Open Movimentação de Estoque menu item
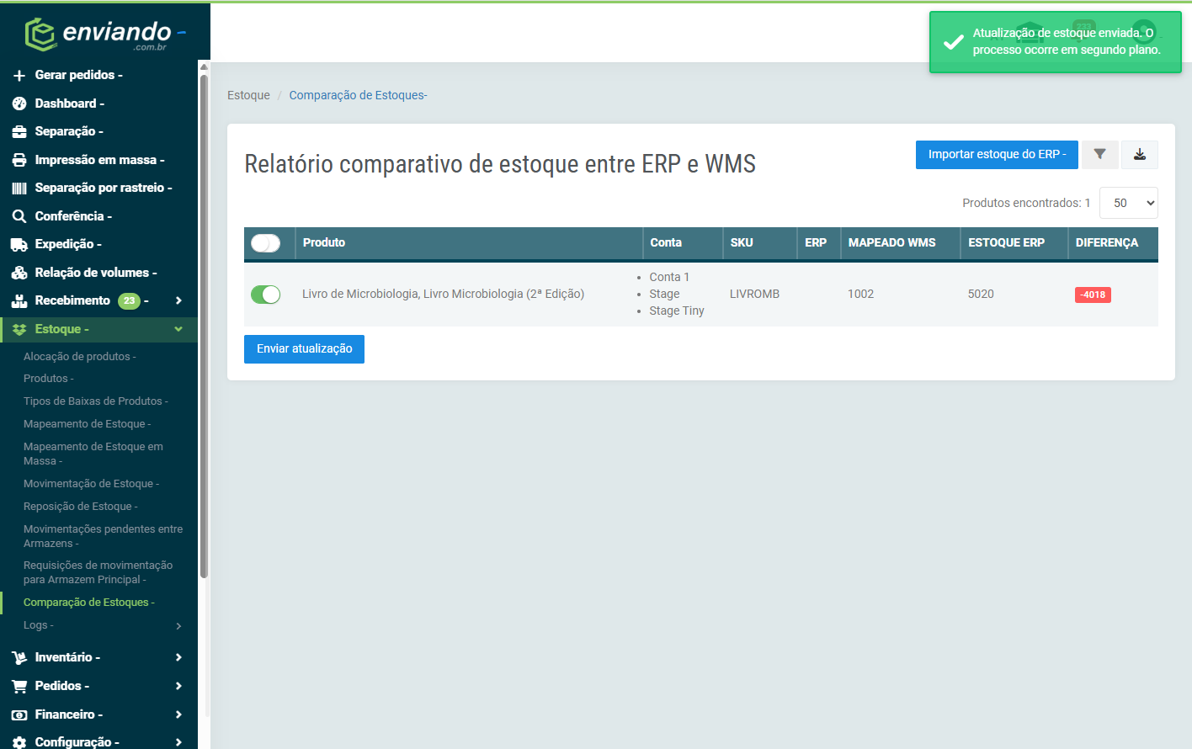 coord(91,484)
